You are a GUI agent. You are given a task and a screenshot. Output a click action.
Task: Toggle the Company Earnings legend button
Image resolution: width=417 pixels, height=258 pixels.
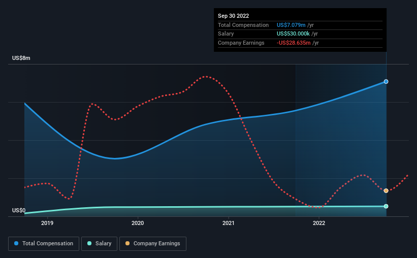click(x=153, y=243)
